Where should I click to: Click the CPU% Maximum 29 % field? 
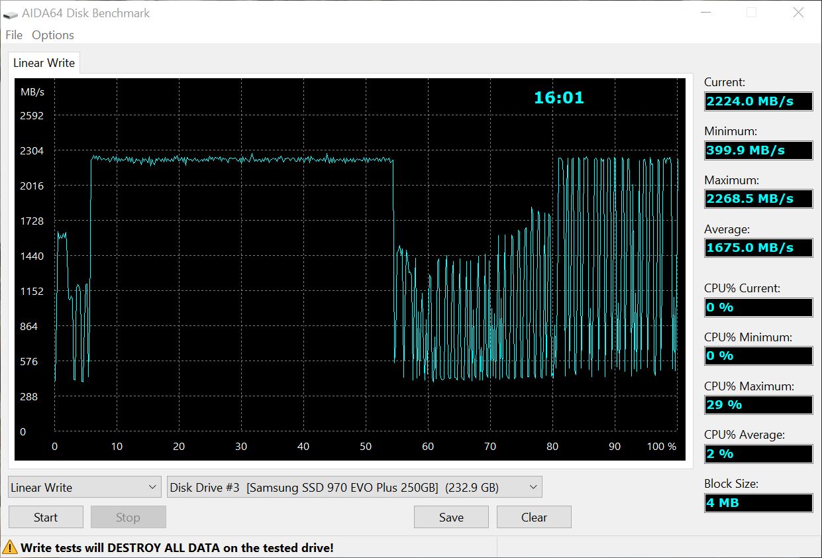758,405
